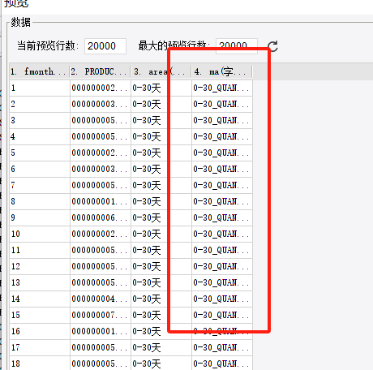Select the fmonth column header
373x370 pixels.
click(40, 71)
